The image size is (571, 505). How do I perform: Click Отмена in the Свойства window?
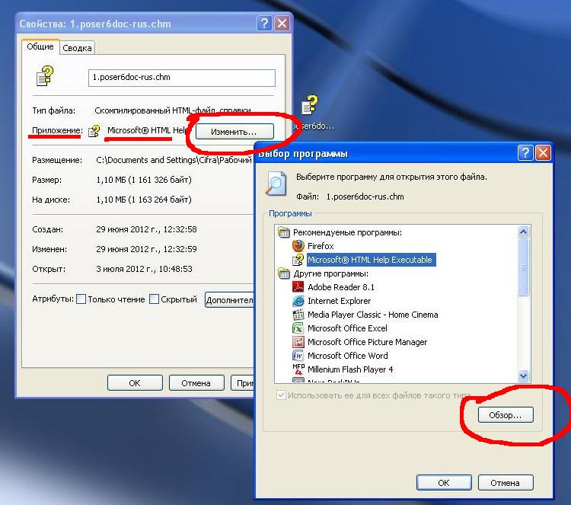[x=196, y=383]
